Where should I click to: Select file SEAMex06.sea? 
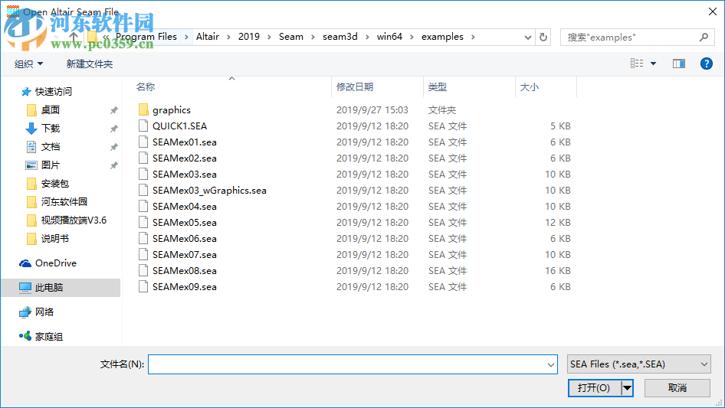pos(184,238)
